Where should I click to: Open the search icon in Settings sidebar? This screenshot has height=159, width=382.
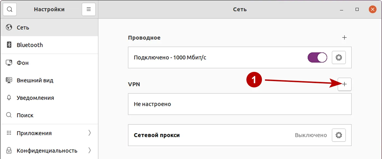tap(10, 9)
